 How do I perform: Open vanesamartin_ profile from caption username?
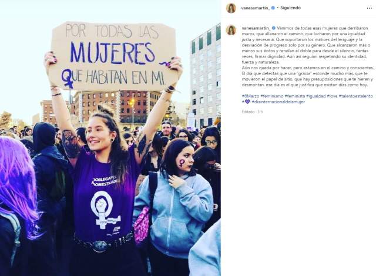pyautogui.click(x=256, y=28)
